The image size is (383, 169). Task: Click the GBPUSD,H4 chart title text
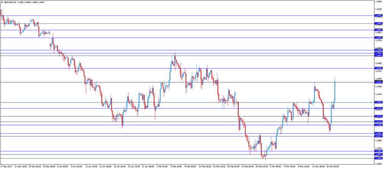coord(10,2)
